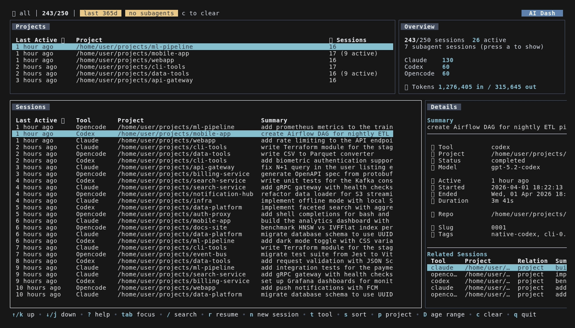The width and height of the screenshot is (575, 328).
Task: Focus the Details panel title
Action: pyautogui.click(x=444, y=107)
